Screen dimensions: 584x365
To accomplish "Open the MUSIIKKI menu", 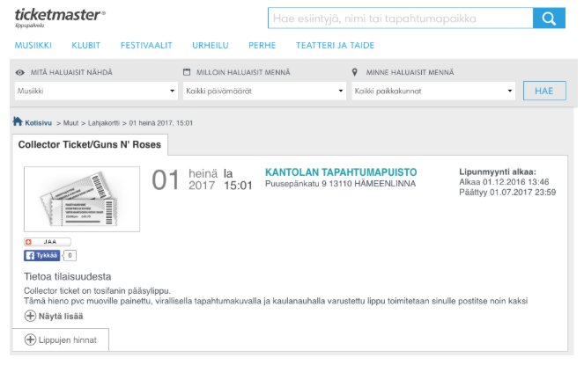I will click(33, 46).
